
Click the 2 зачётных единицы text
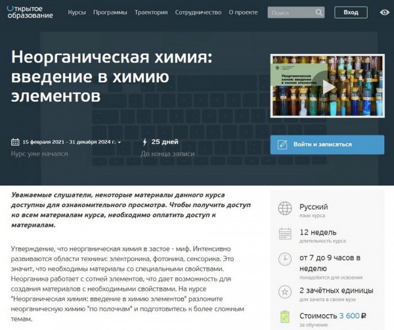tap(336, 291)
